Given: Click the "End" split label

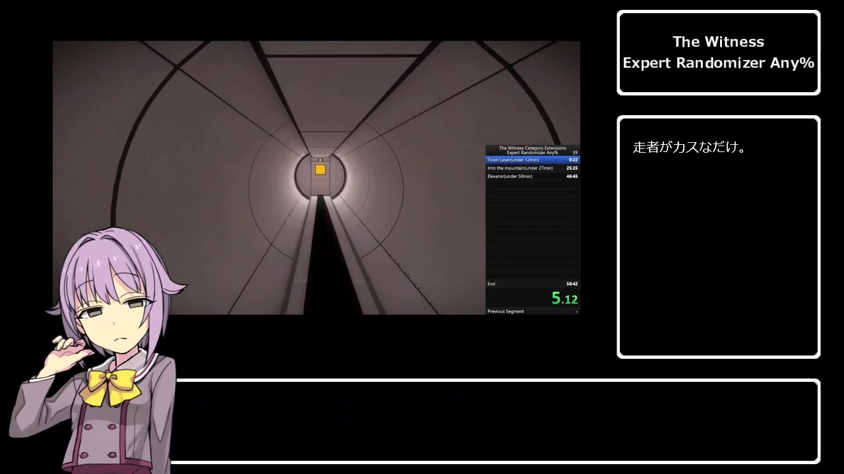Looking at the screenshot, I should pyautogui.click(x=491, y=284).
